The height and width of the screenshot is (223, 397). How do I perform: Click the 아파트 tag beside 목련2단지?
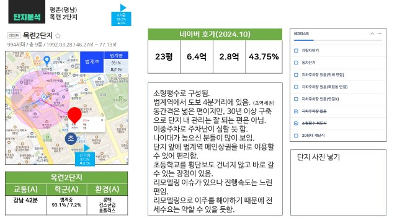point(14,36)
